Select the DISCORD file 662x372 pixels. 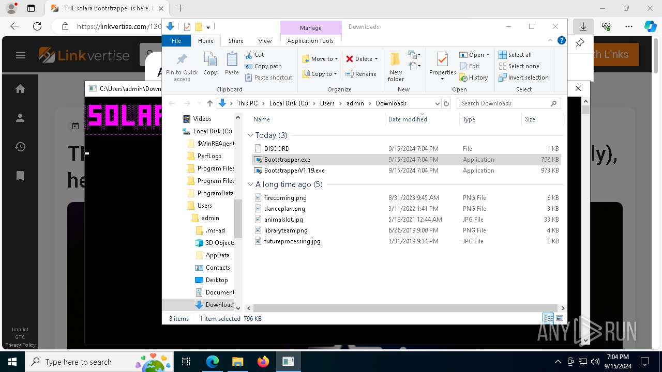(x=406, y=149)
